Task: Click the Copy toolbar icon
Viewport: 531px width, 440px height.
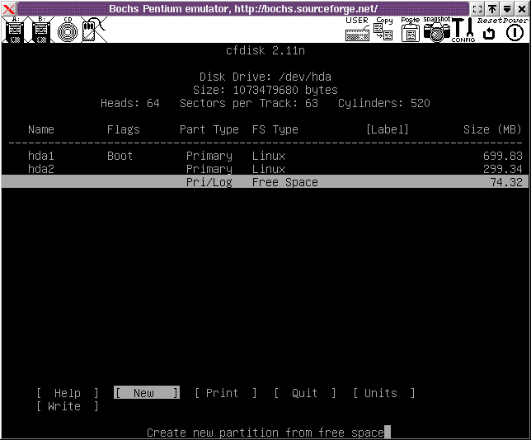Action: click(383, 30)
